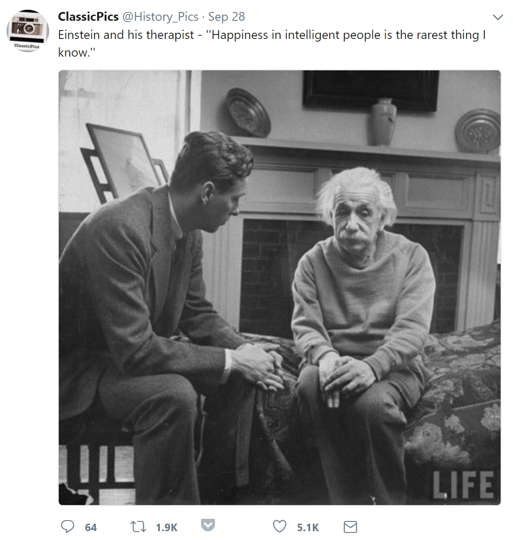Screen dimensions: 513x540
Task: Click the 64 replies count
Action: 91,527
